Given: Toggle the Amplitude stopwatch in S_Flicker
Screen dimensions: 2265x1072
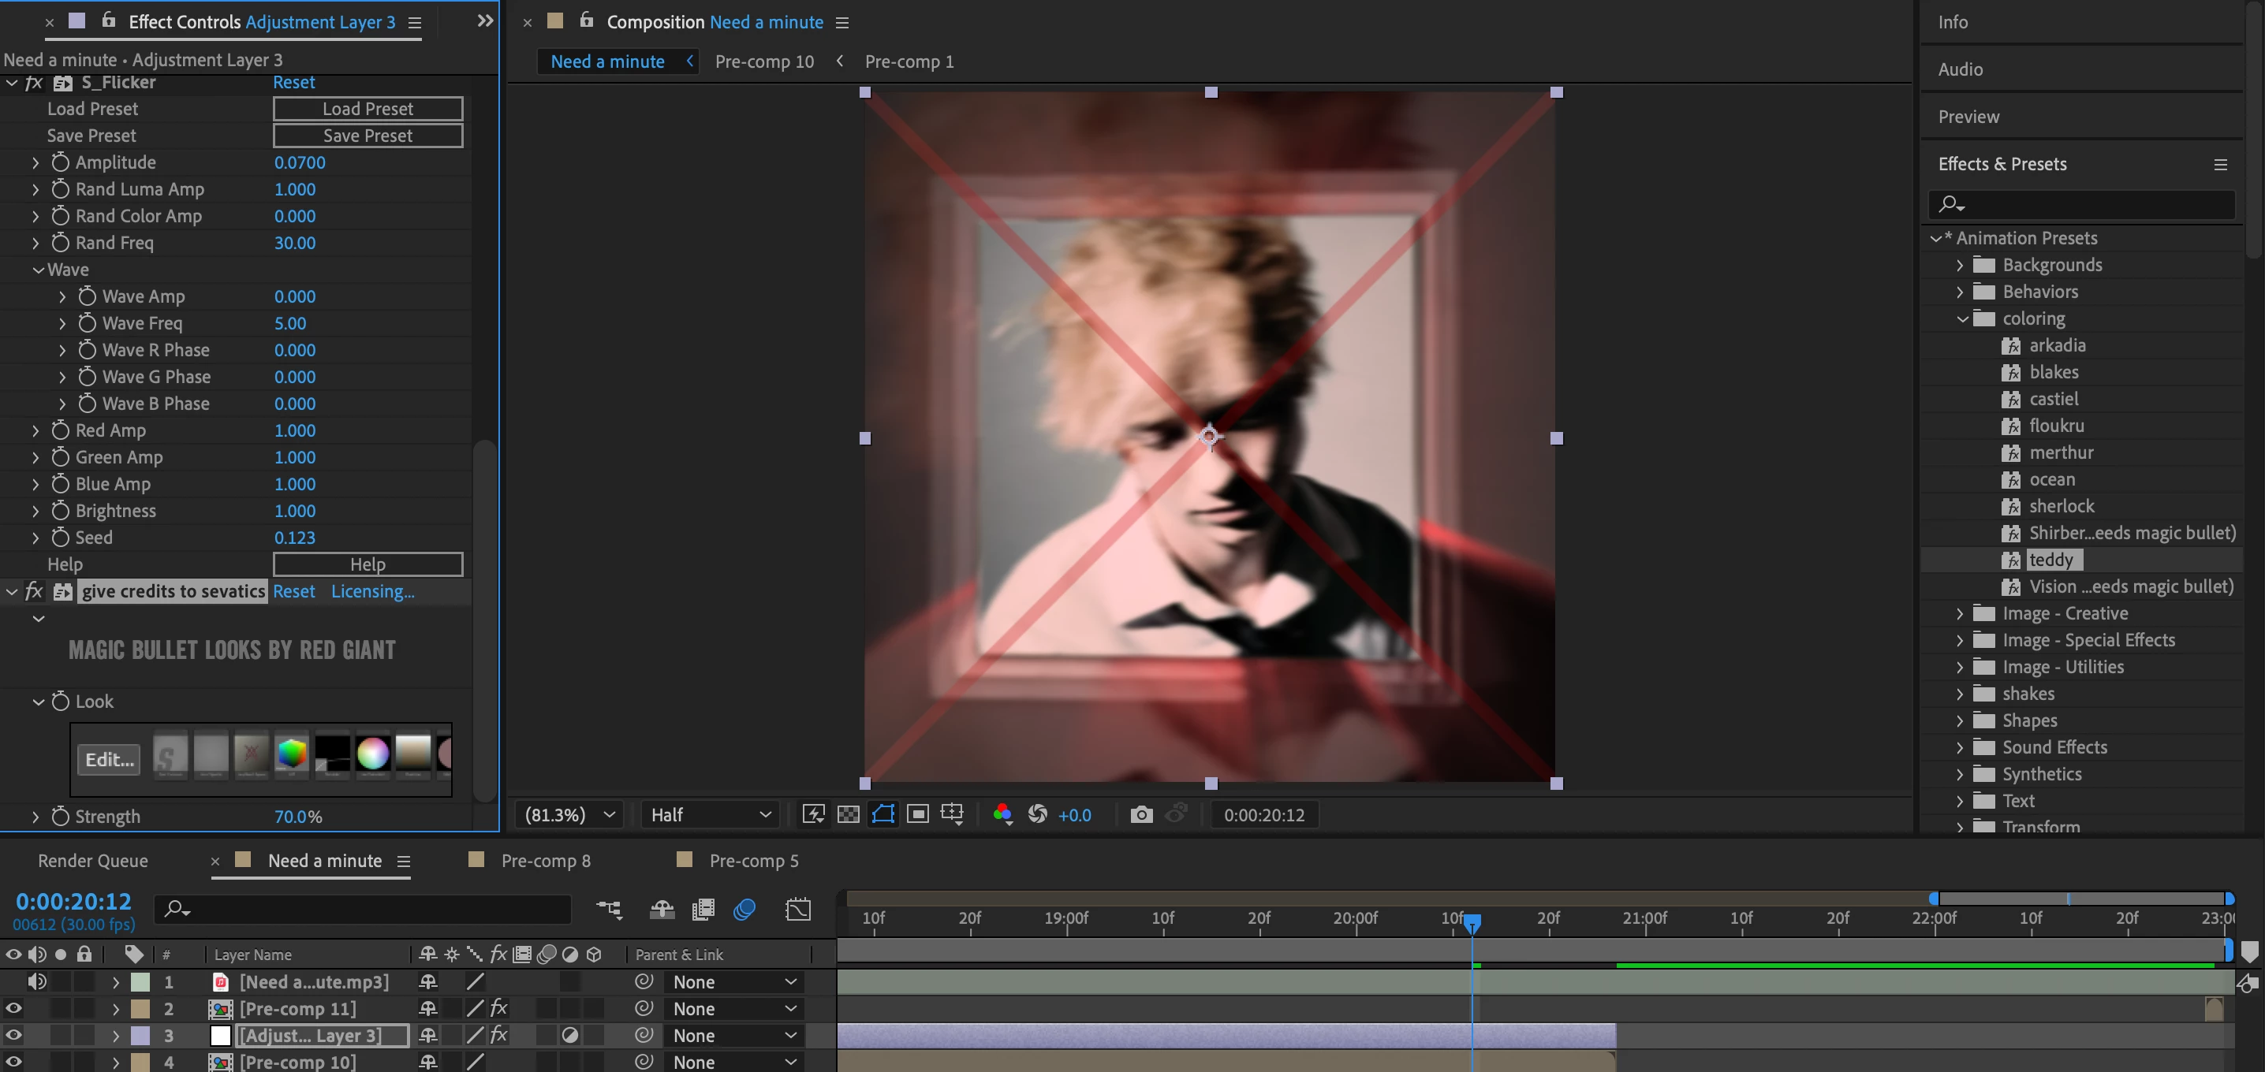Looking at the screenshot, I should point(60,162).
